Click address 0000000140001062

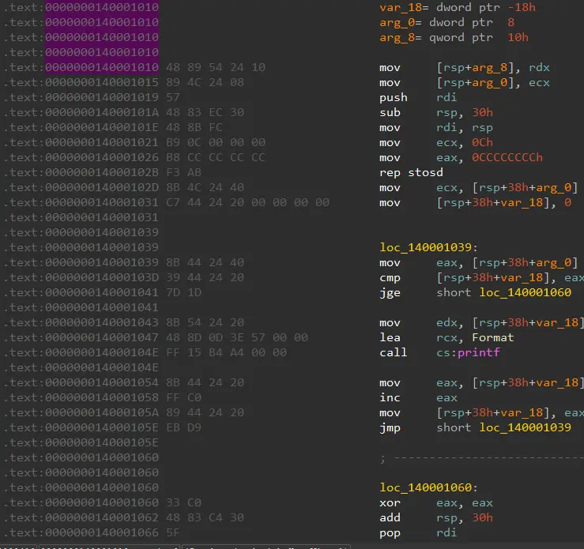pyautogui.click(x=102, y=517)
